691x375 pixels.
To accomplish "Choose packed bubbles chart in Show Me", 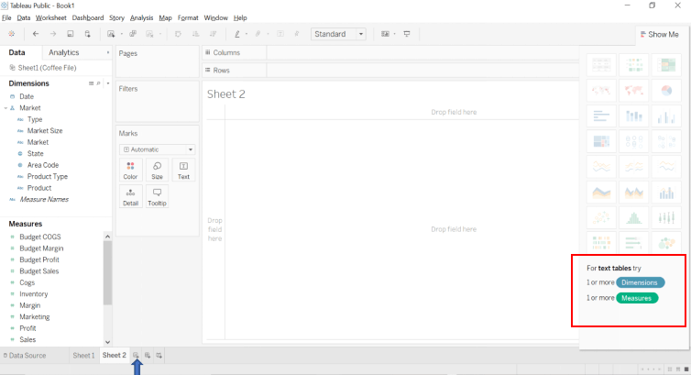I will [x=666, y=243].
